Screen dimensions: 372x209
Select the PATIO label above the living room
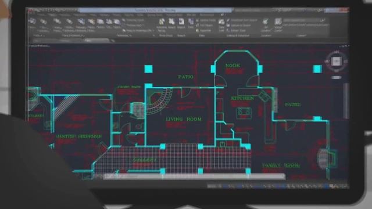click(185, 77)
